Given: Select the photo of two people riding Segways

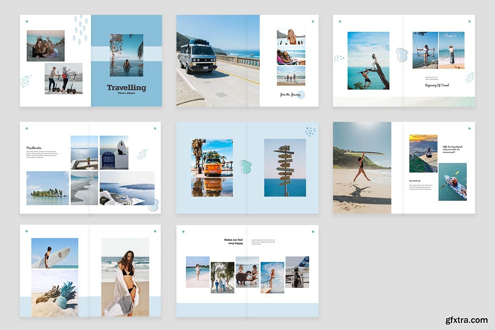Looking at the screenshot, I should tap(63, 79).
